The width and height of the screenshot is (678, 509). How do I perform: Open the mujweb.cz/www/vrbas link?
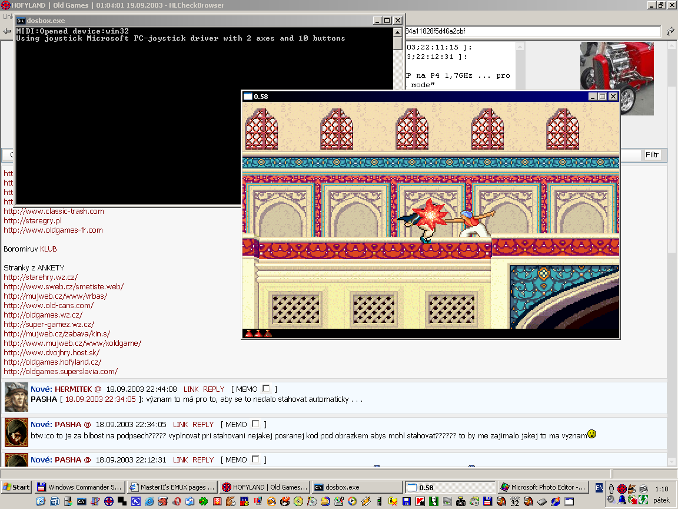(x=55, y=296)
